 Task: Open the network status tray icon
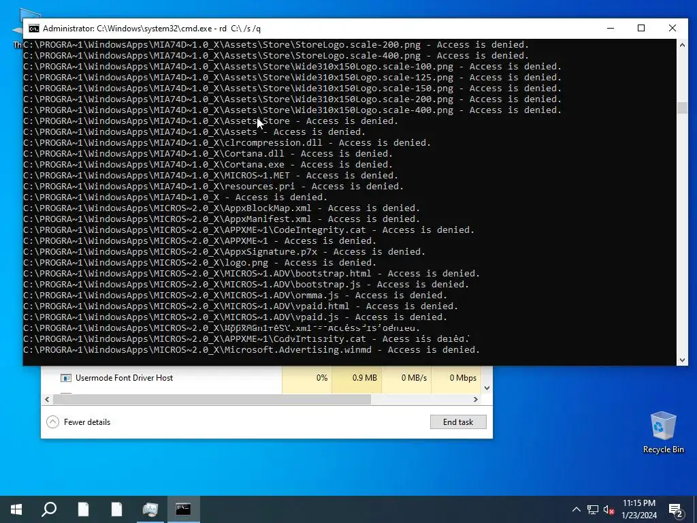click(593, 509)
